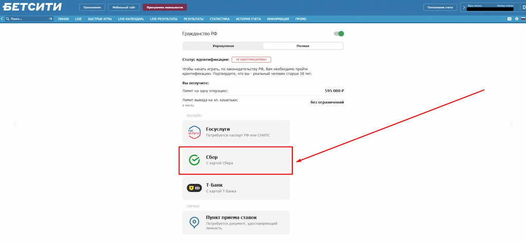Click the T-ID logo of Т-Банк

point(194,188)
